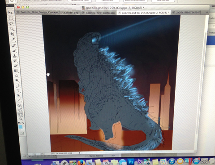Select the Move tool
The image size is (215, 165).
[10, 13]
